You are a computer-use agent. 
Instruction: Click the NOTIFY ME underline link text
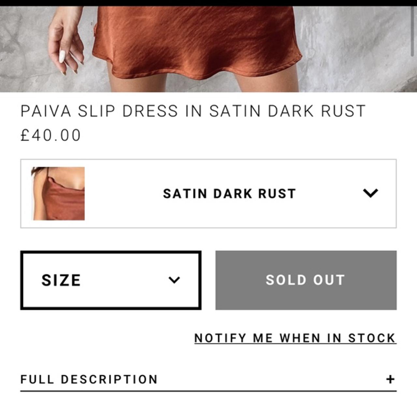[x=294, y=338]
